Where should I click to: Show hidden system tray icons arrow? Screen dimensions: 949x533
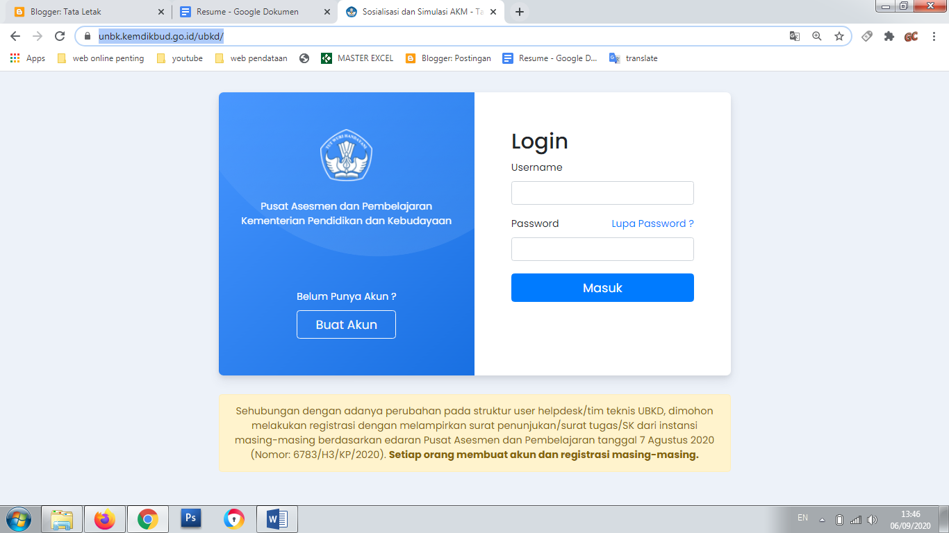click(x=822, y=519)
